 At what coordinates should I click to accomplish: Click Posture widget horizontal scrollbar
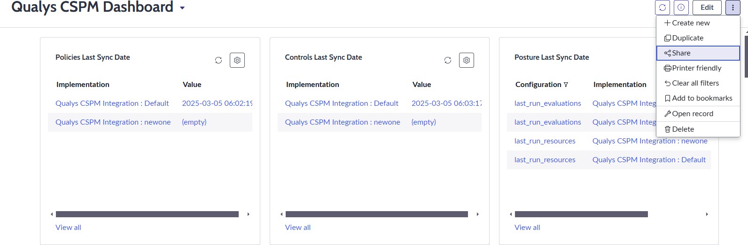pyautogui.click(x=581, y=214)
